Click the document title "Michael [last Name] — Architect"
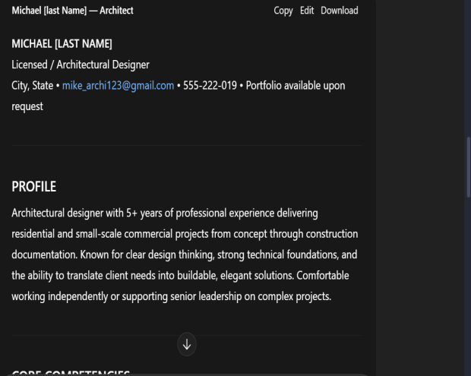 click(x=73, y=11)
